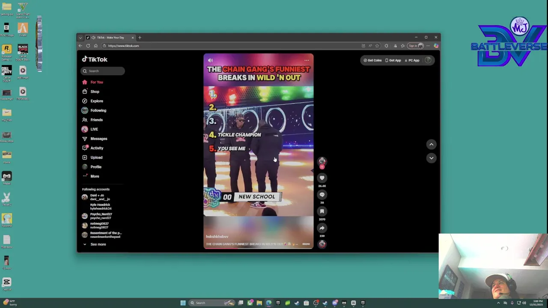
Task: Mute the video with the speaker icon
Action: [x=210, y=60]
